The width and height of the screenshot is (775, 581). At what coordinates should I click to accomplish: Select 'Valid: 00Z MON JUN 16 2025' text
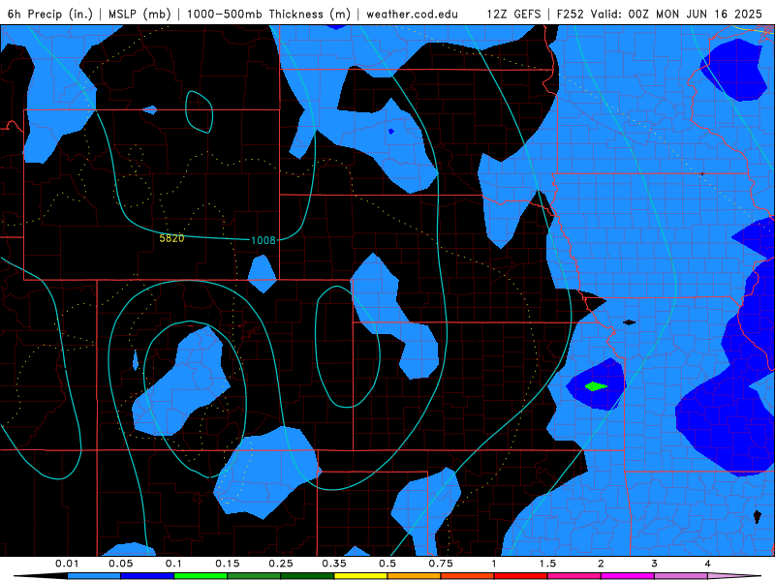click(676, 14)
